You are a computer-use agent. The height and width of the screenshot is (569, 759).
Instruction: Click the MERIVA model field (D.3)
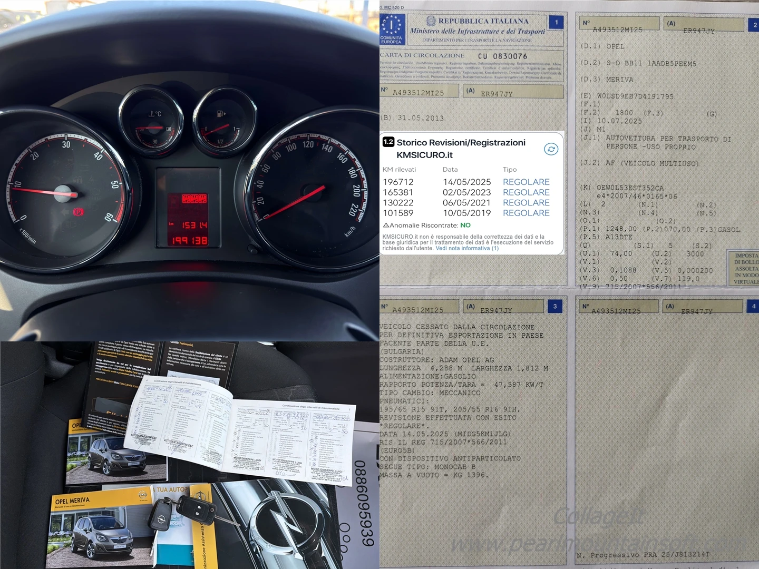[x=619, y=80]
